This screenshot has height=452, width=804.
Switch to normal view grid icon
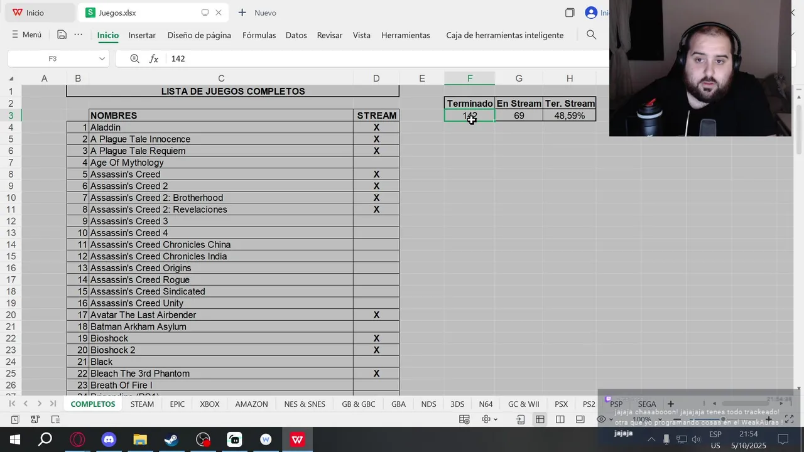pyautogui.click(x=540, y=419)
